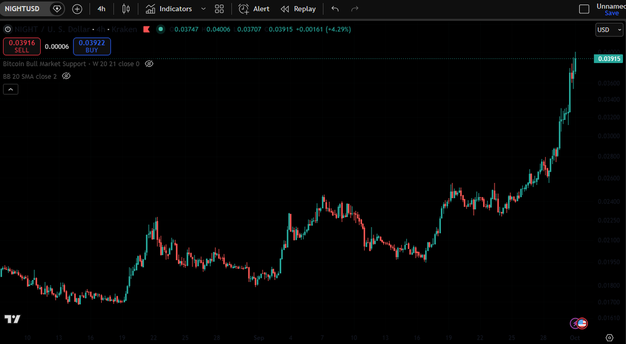
Task: Click the closing price value 0.03915 in legend
Action: pyautogui.click(x=280, y=29)
